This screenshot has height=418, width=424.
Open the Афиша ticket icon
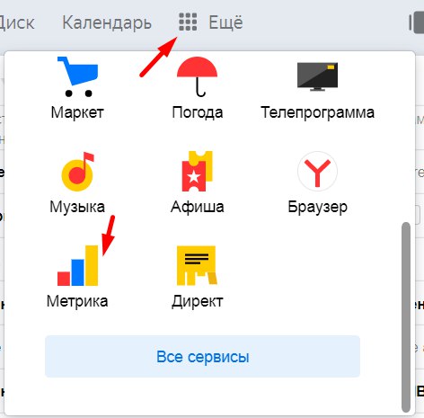[x=198, y=171]
